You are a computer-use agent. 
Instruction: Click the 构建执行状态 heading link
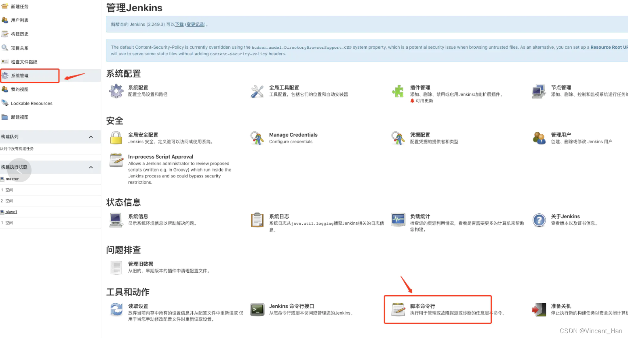click(x=14, y=167)
